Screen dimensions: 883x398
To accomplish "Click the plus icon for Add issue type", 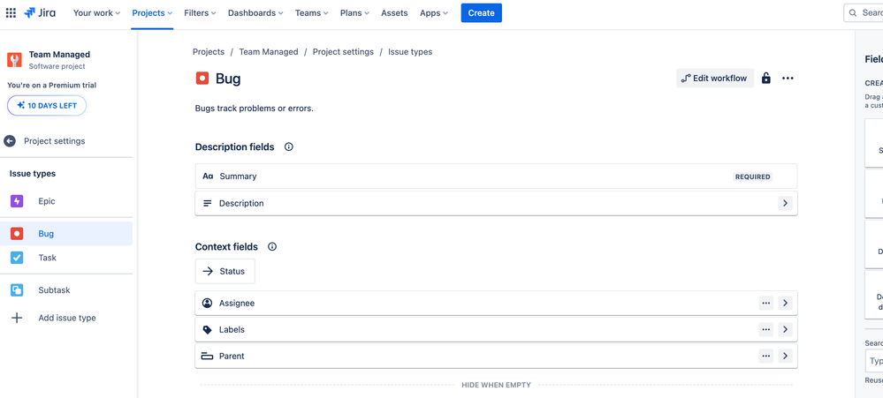I will [17, 318].
